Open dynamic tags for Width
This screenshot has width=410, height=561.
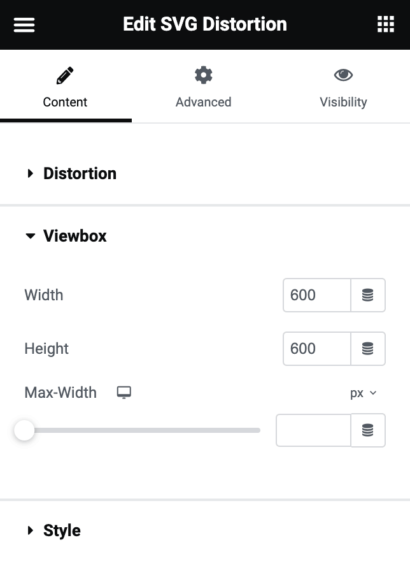point(368,295)
